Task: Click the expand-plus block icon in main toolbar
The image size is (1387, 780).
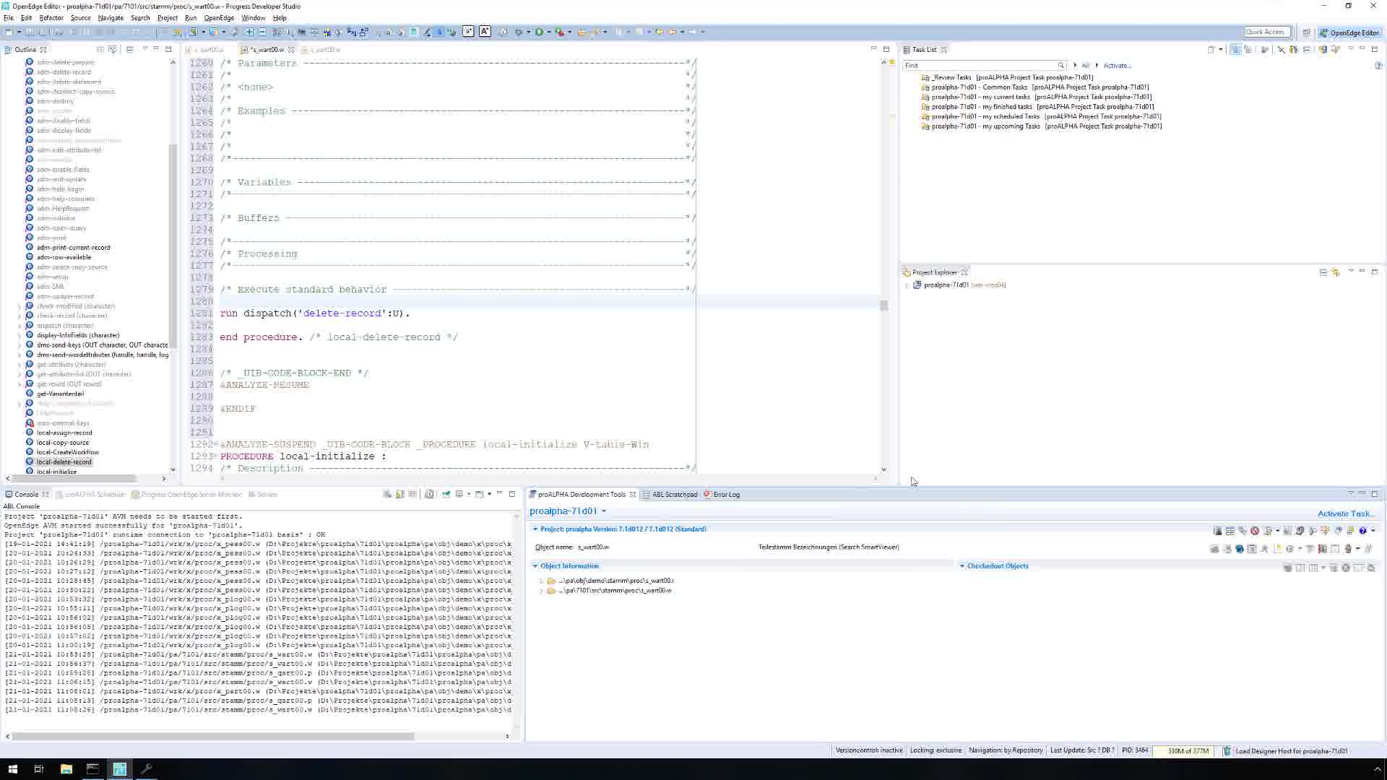Action: pos(249,32)
